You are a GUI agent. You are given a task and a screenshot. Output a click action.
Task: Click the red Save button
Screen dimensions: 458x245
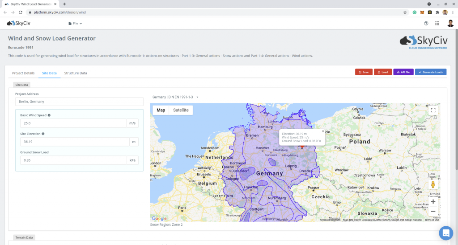[x=364, y=72]
